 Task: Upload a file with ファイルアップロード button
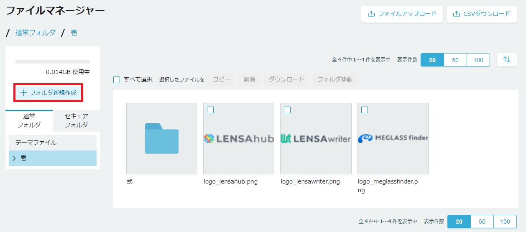click(402, 14)
